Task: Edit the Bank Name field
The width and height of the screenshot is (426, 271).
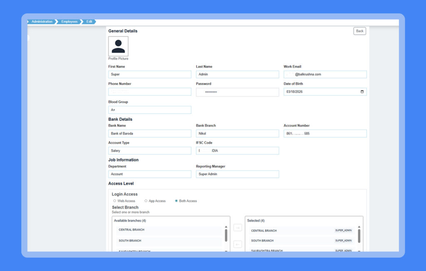Action: click(x=150, y=133)
